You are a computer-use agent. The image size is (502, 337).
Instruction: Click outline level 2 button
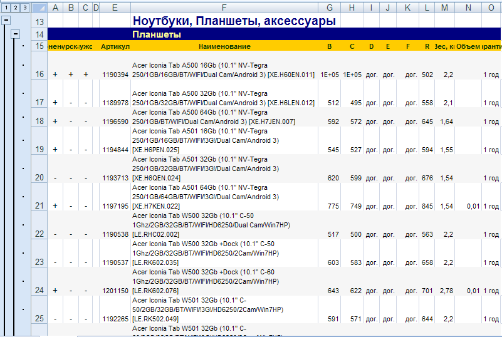click(16, 8)
